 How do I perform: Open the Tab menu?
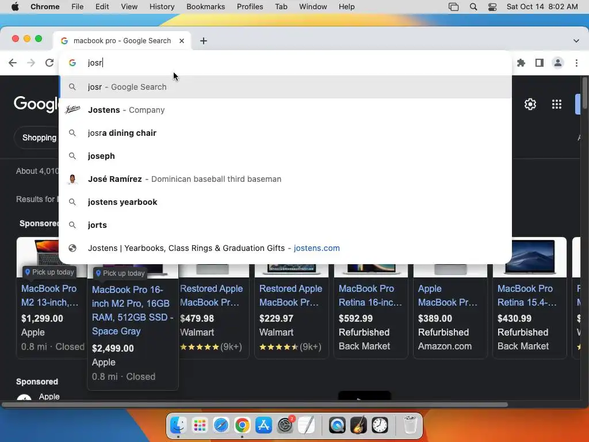tap(281, 7)
